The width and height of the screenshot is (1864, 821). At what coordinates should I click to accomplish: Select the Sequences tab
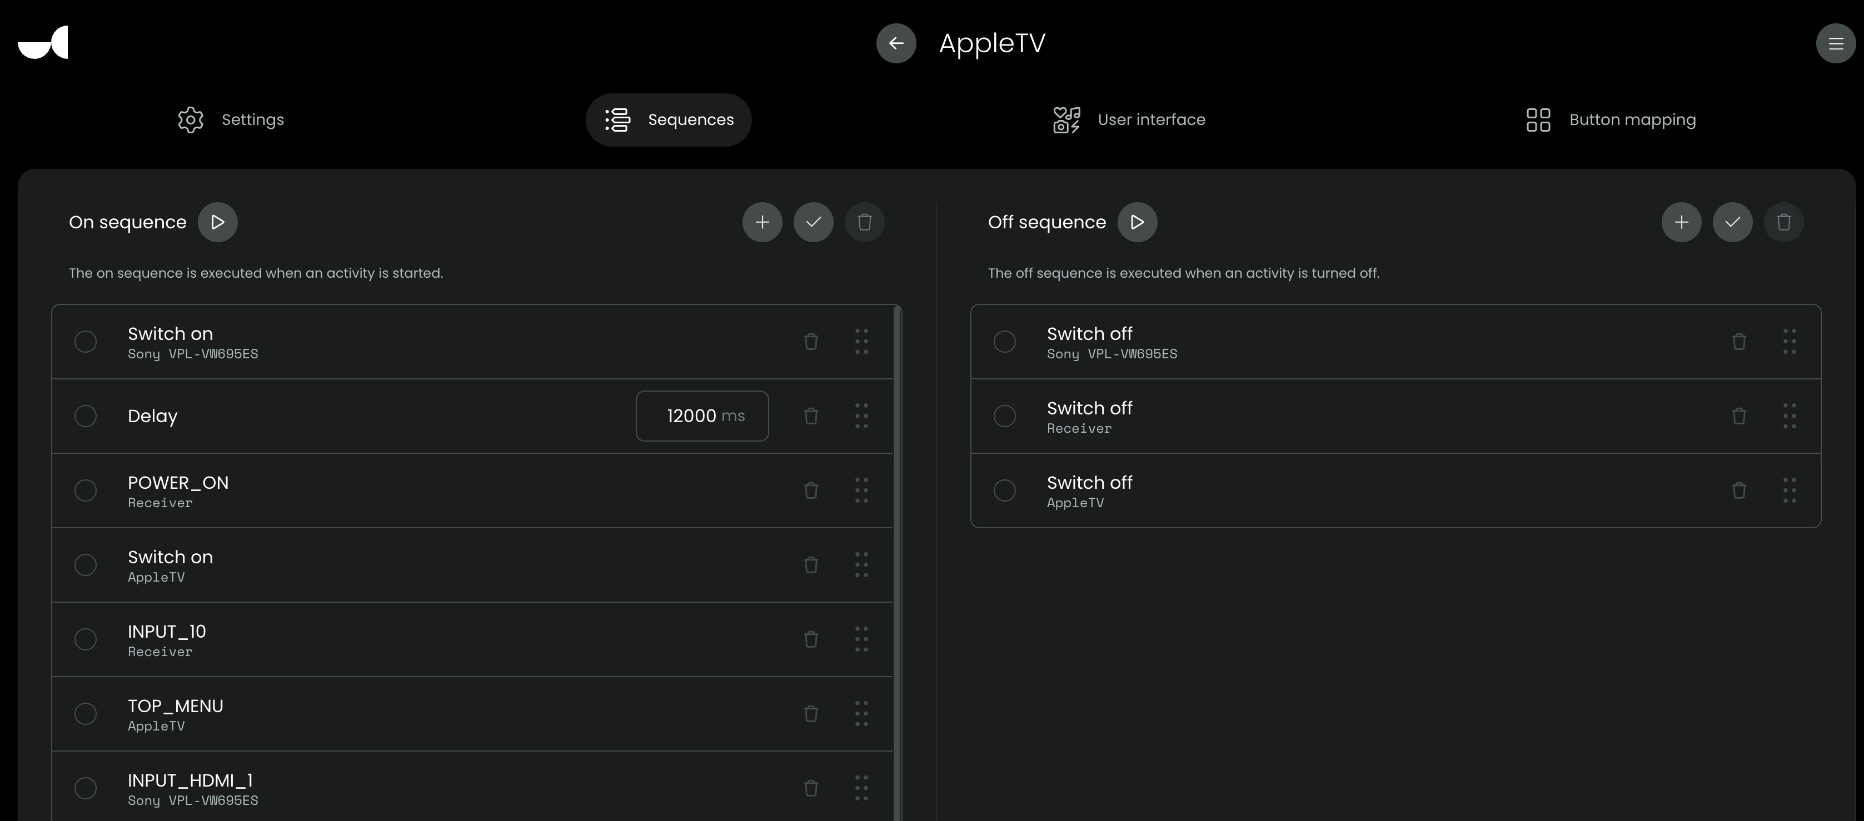[x=669, y=119]
